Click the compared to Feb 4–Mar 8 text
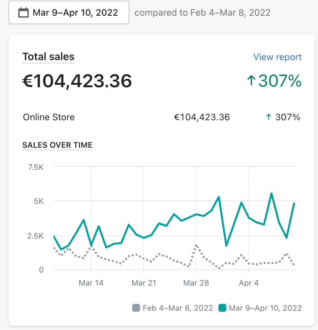This screenshot has height=330, width=318. (x=202, y=13)
